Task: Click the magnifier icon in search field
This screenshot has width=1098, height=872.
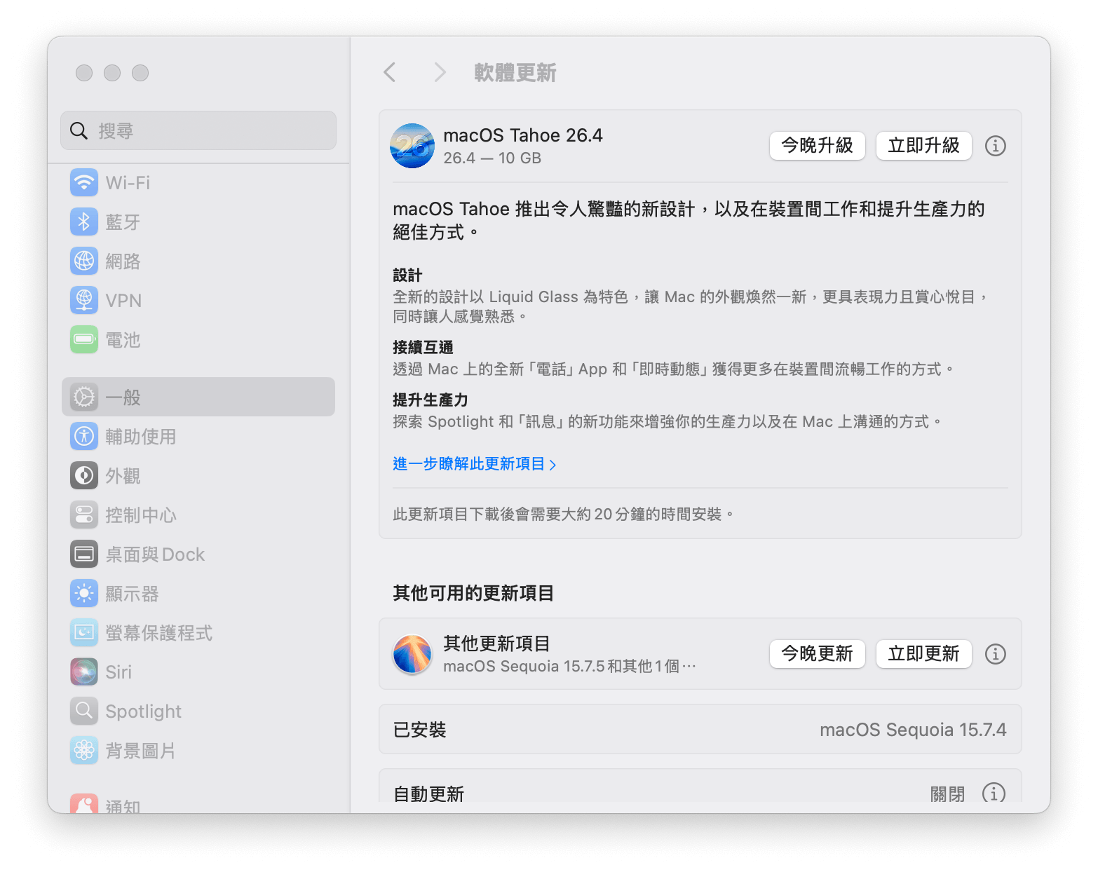Action: tap(79, 130)
